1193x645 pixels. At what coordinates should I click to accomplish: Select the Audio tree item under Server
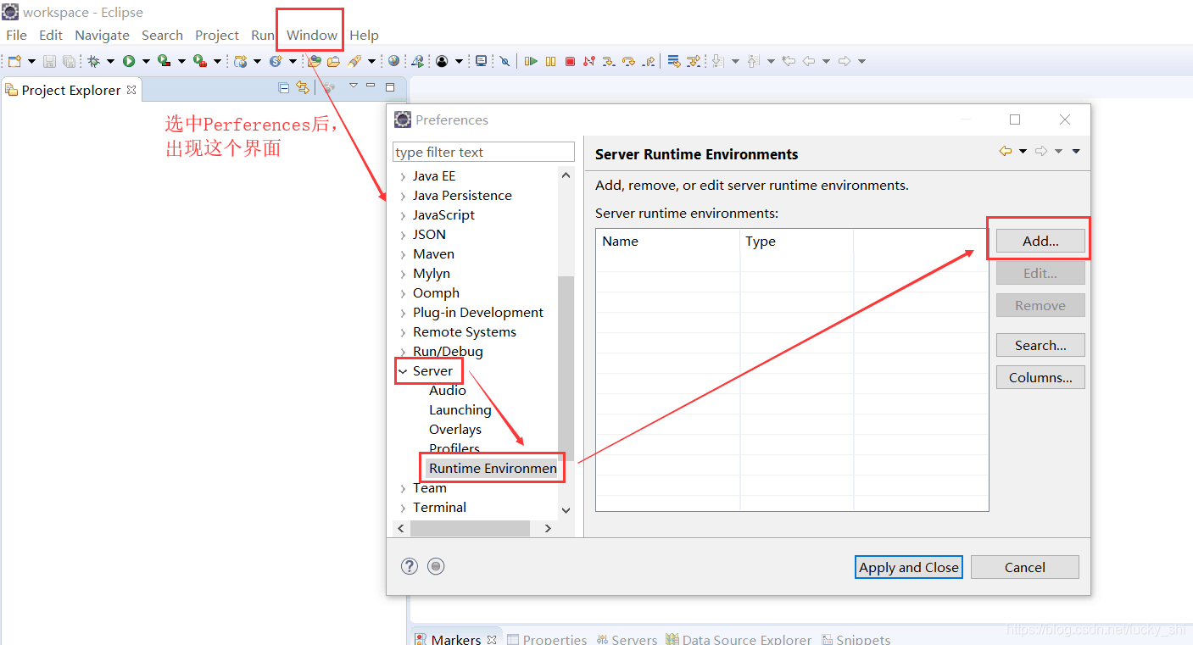[x=447, y=390]
